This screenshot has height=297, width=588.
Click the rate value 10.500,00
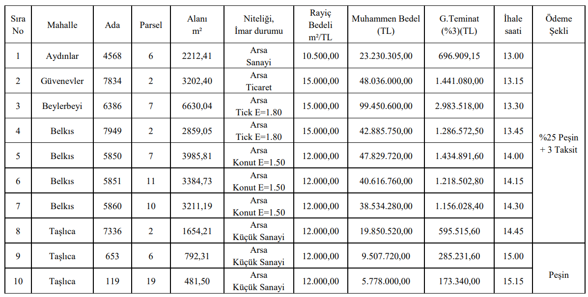(x=321, y=56)
